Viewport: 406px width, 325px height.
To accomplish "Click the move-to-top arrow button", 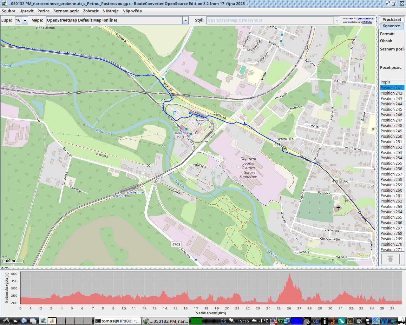I will coord(390,259).
